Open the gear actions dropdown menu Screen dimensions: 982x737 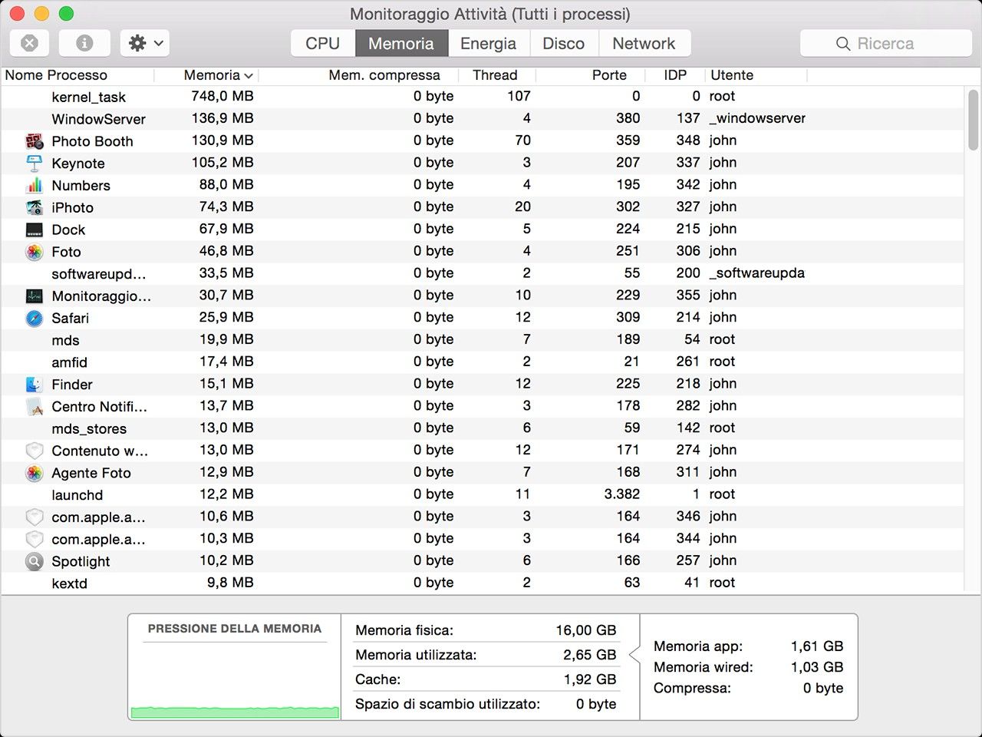pos(145,43)
